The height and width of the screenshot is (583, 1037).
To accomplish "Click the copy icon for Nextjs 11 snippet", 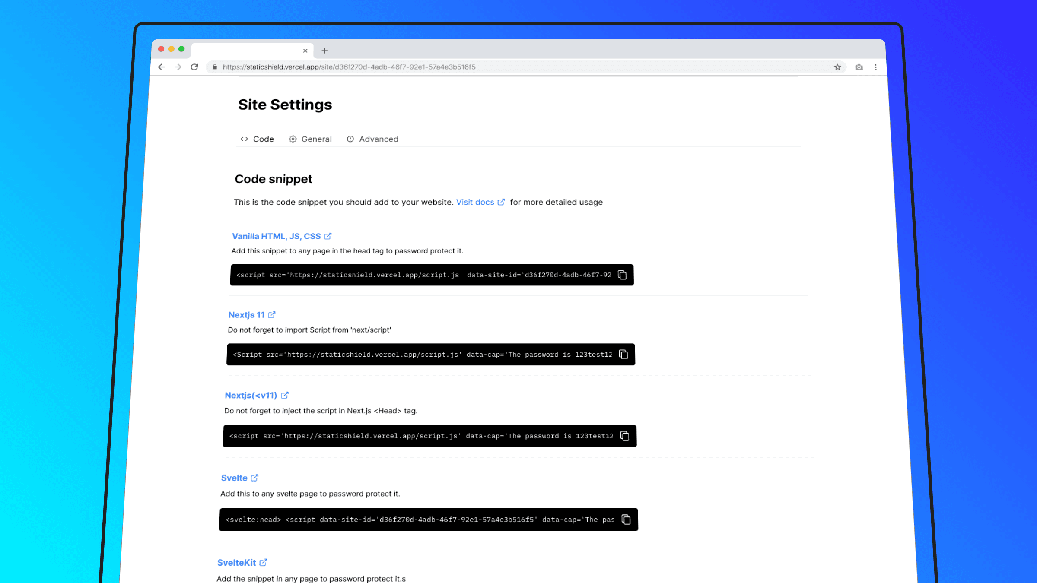I will 623,354.
